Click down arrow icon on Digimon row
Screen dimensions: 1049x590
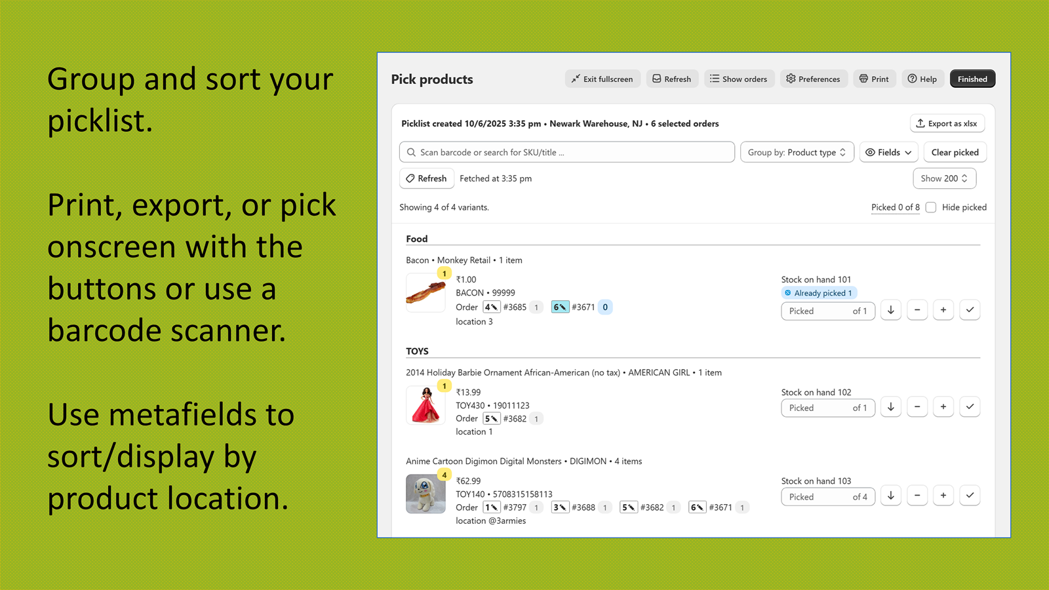tap(891, 496)
